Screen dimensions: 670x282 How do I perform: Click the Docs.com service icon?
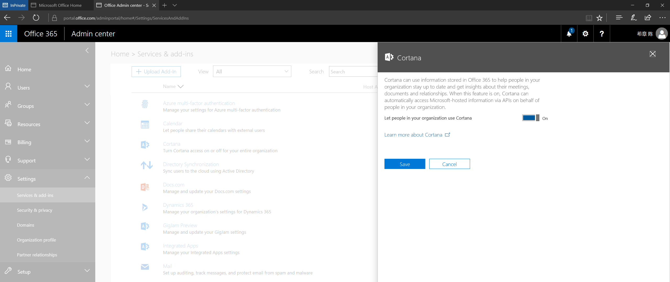(x=145, y=187)
